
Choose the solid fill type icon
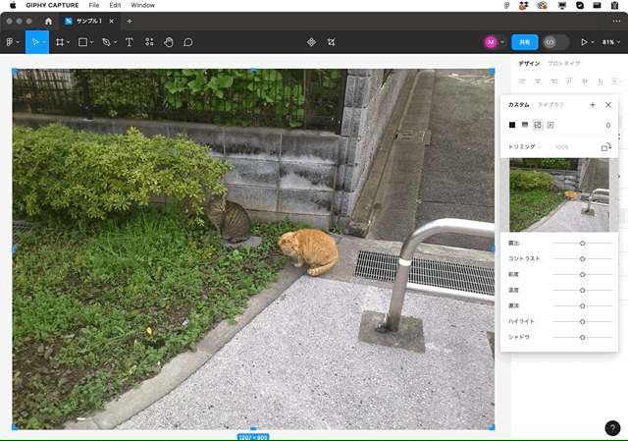[512, 125]
